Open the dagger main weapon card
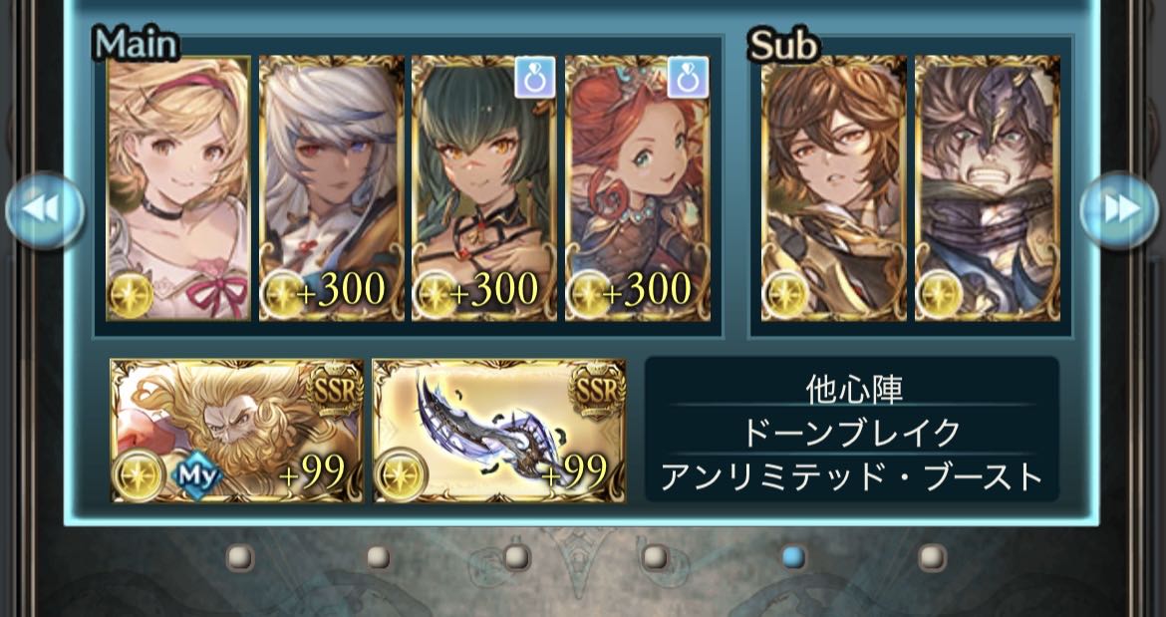Viewport: 1166px width, 617px height. 499,431
